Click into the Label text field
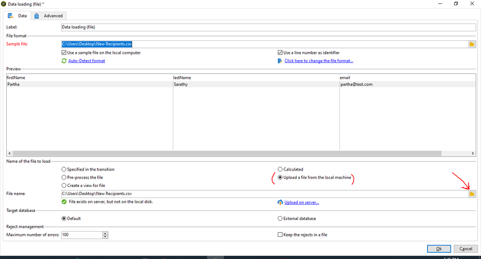 click(268, 27)
